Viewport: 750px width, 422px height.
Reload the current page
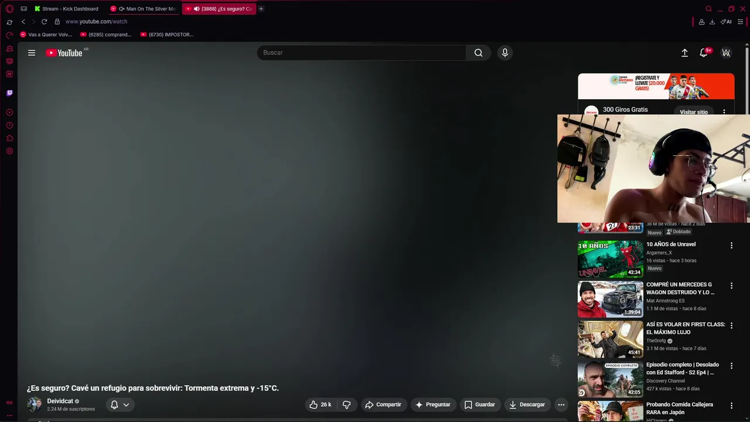click(x=44, y=22)
